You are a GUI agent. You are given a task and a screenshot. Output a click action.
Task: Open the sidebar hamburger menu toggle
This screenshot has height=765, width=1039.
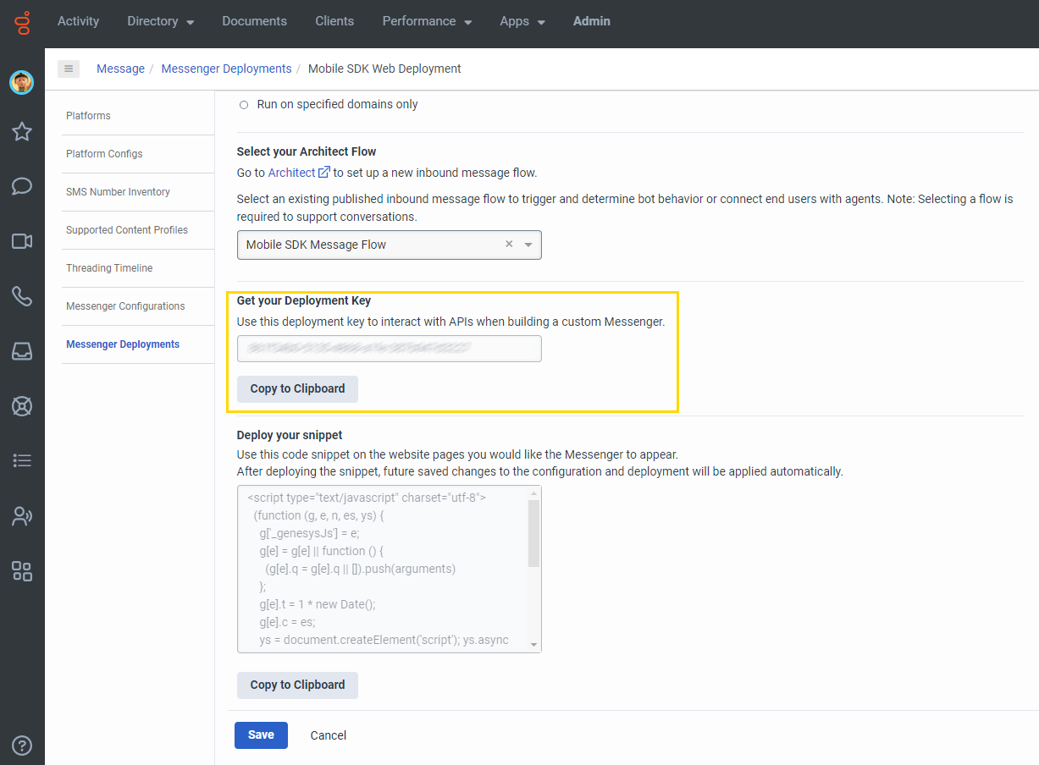click(69, 69)
